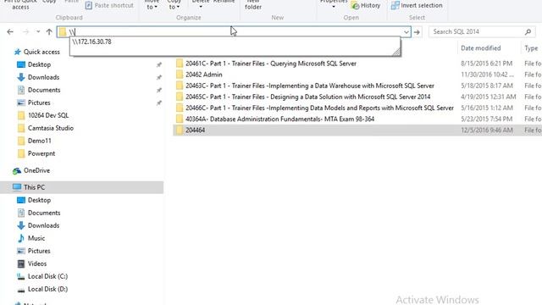Select Documents under Quick access
This screenshot has width=542, height=305.
pyautogui.click(x=44, y=90)
